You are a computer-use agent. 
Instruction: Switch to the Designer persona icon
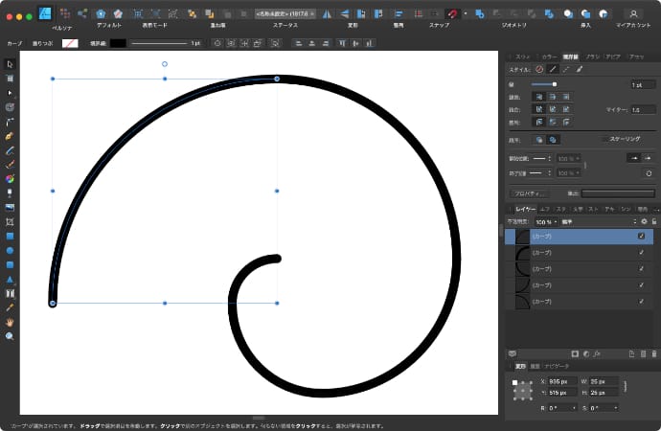pyautogui.click(x=44, y=13)
